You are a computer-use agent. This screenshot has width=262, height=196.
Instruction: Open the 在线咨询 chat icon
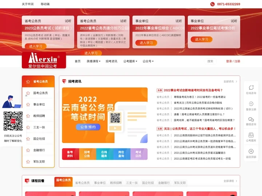251,87
